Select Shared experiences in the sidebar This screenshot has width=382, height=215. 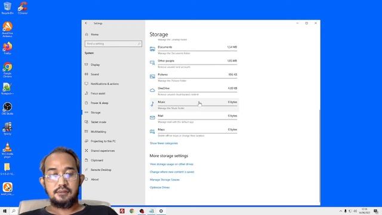coord(103,150)
